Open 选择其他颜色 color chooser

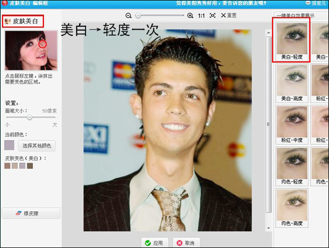(38, 145)
